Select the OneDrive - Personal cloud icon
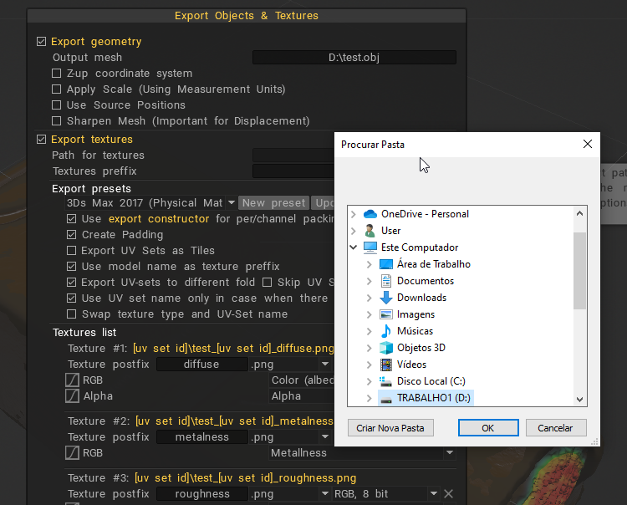 pos(370,214)
